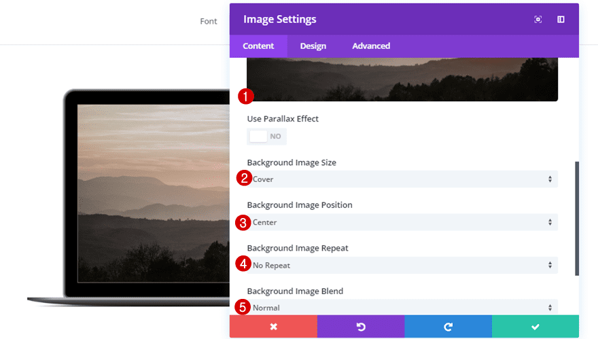Click the Font label behind the modal
The height and width of the screenshot is (339, 598).
209,21
